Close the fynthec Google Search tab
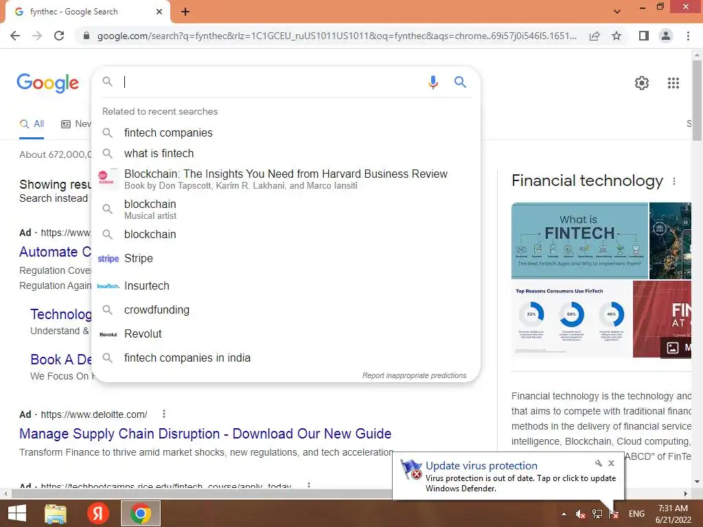703x527 pixels. coord(159,12)
